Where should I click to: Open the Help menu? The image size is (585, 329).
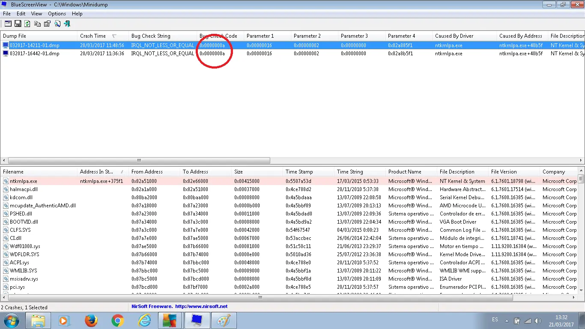(77, 14)
